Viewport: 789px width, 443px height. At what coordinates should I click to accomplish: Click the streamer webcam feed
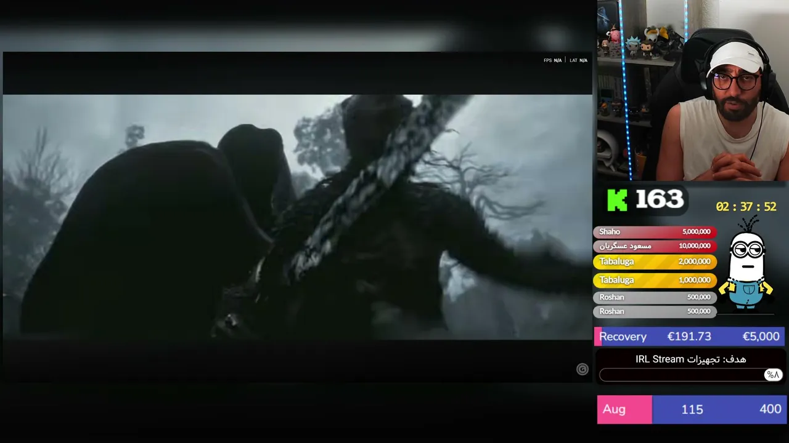tap(693, 91)
